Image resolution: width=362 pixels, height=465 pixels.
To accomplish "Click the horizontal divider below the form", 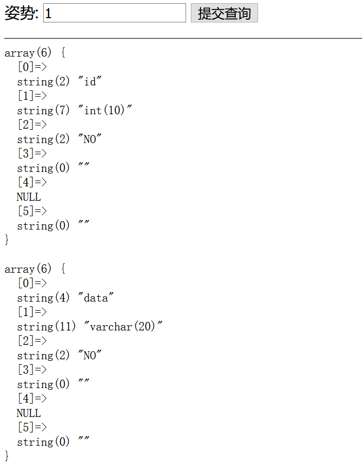I will pos(183,38).
